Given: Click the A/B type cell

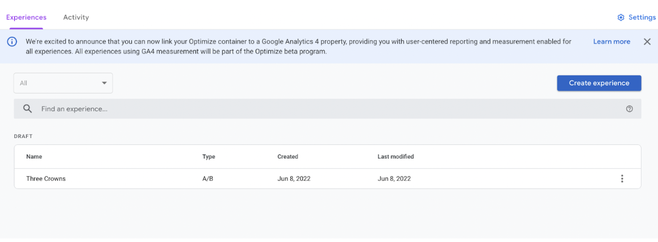Looking at the screenshot, I should [209, 179].
